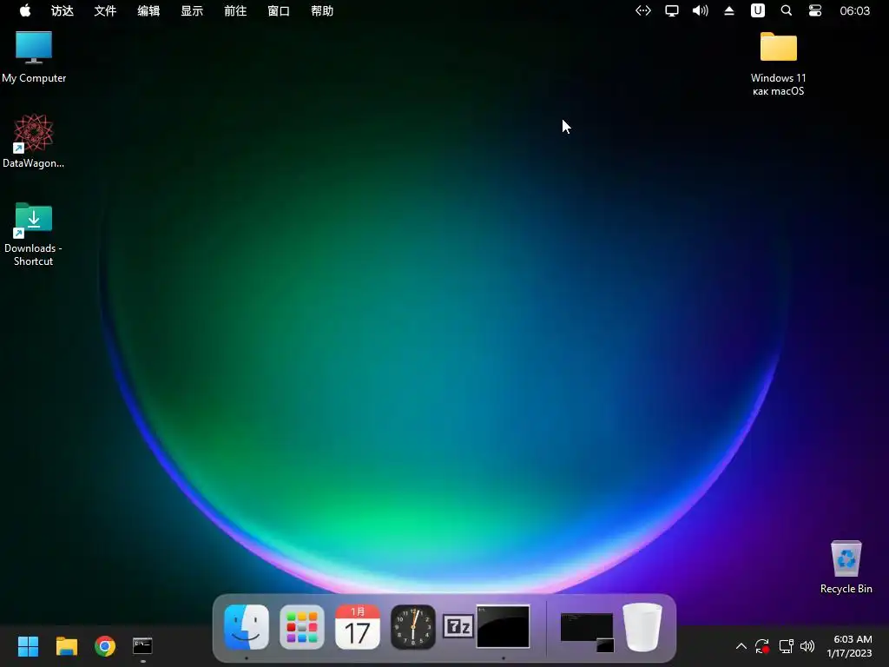The height and width of the screenshot is (667, 889).
Task: Open the 显示 menu
Action: point(192,10)
